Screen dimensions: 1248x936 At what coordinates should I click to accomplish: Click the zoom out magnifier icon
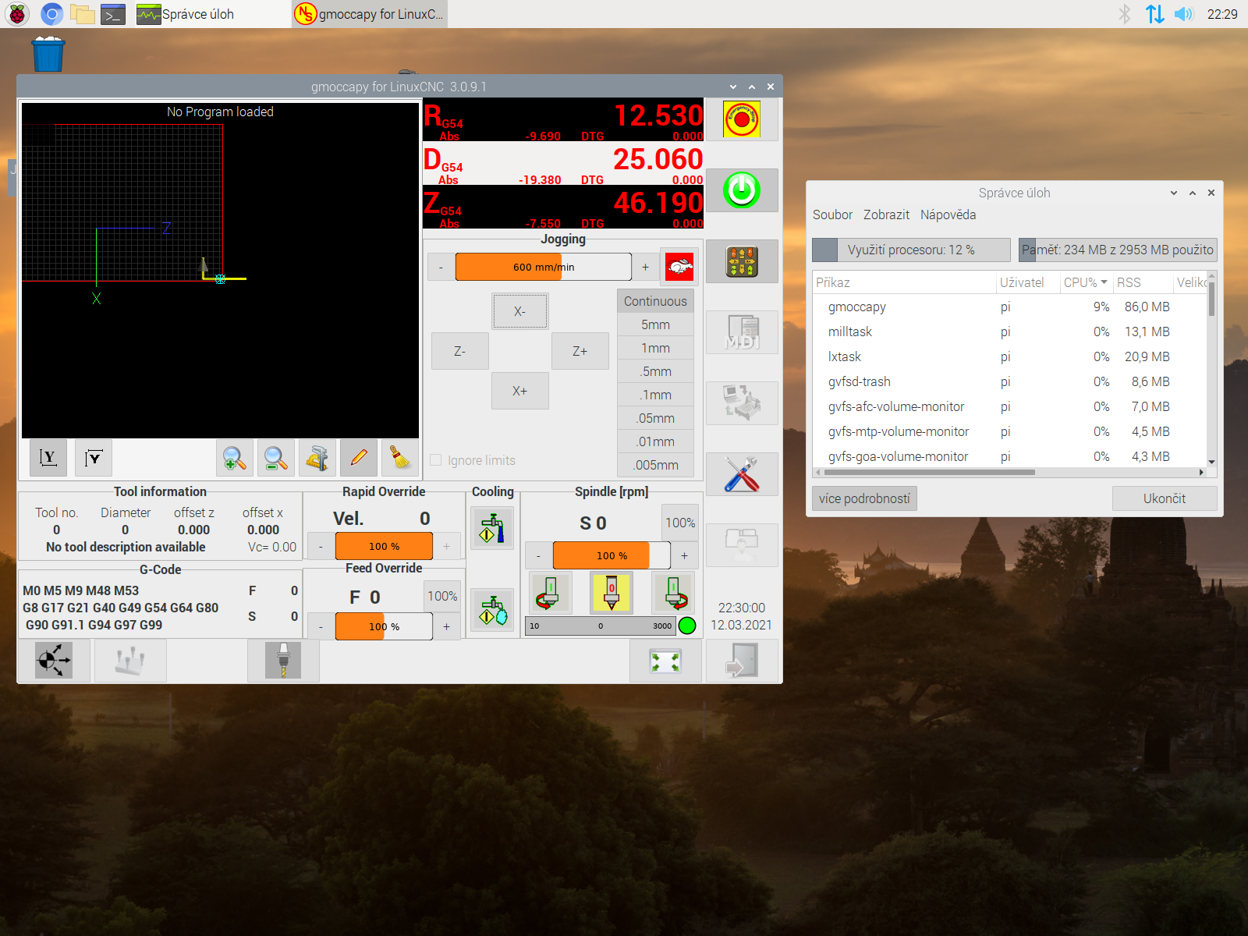click(275, 459)
